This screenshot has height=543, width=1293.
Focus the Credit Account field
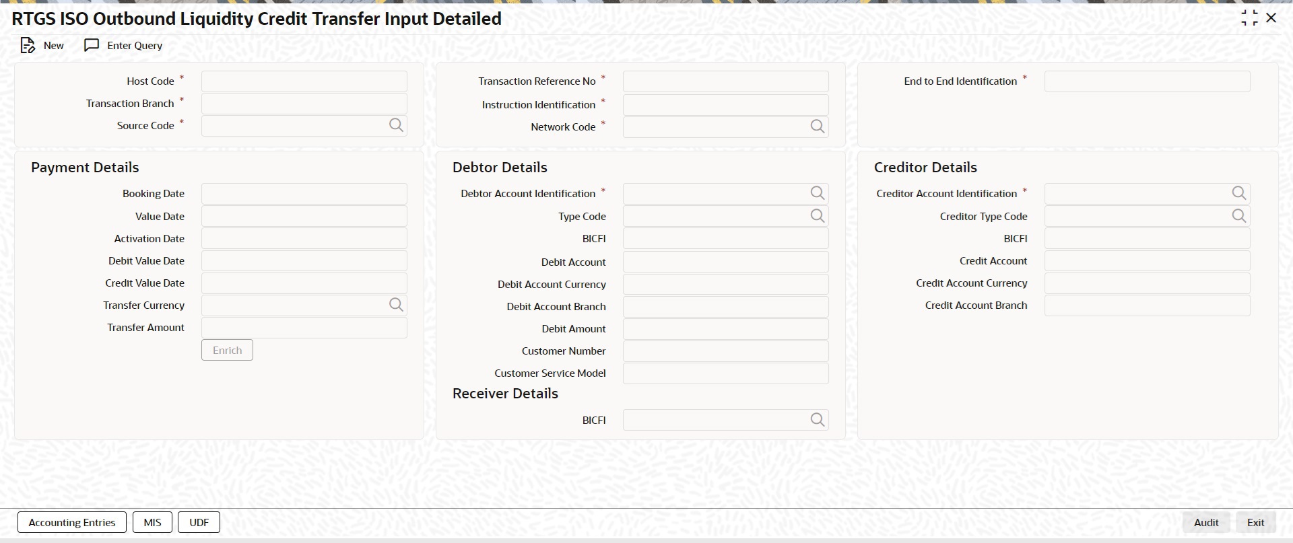click(x=1148, y=261)
